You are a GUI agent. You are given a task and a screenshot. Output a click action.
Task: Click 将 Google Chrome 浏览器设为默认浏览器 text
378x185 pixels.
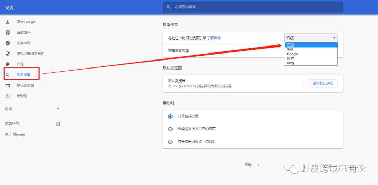click(x=200, y=86)
